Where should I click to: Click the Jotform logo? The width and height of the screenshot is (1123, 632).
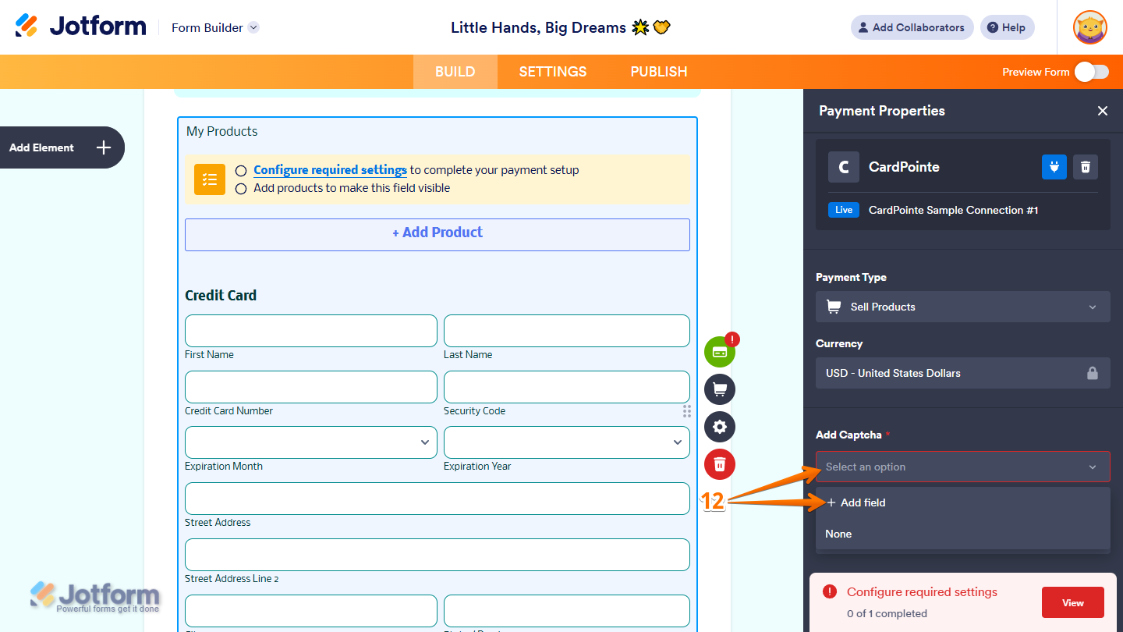click(80, 27)
